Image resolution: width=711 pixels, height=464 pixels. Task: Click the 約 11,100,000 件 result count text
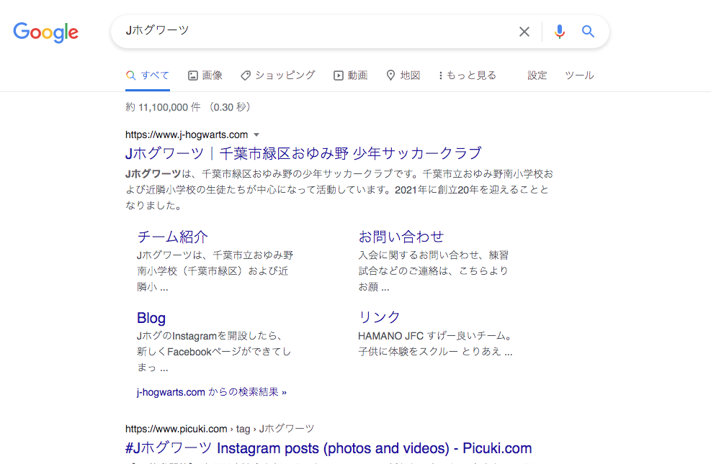pos(163,107)
